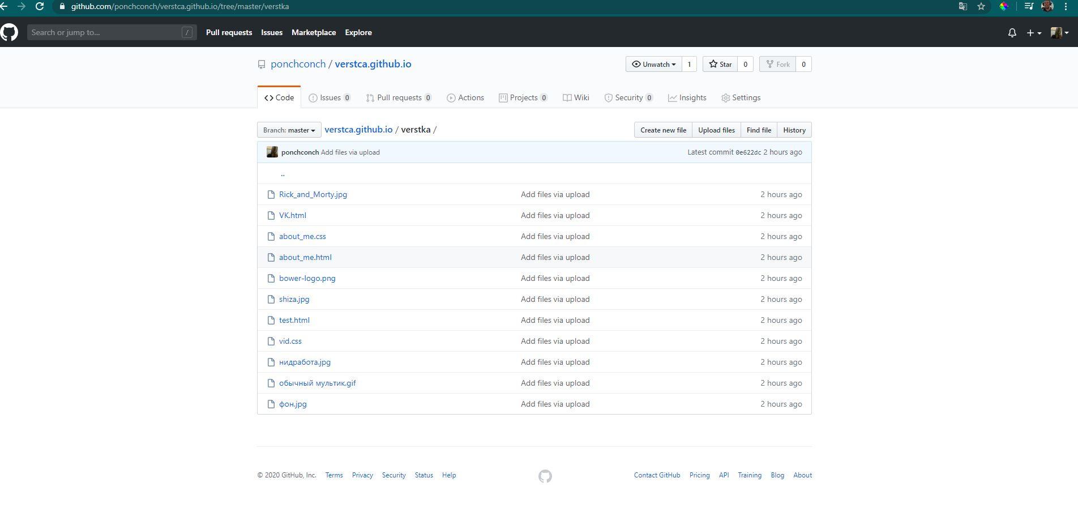This screenshot has height=512, width=1078.
Task: Click site lock icon in address bar
Action: tap(62, 7)
